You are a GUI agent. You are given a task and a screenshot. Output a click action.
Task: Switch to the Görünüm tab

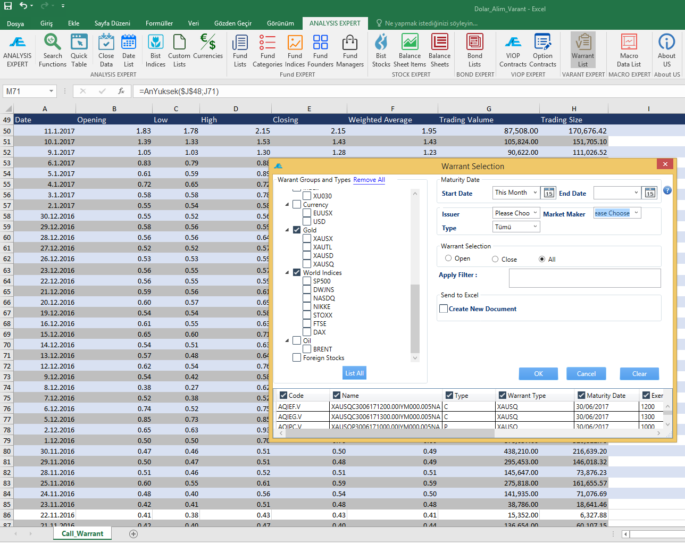click(280, 23)
